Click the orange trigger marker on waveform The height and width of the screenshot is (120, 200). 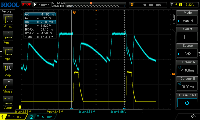[x=74, y=12]
